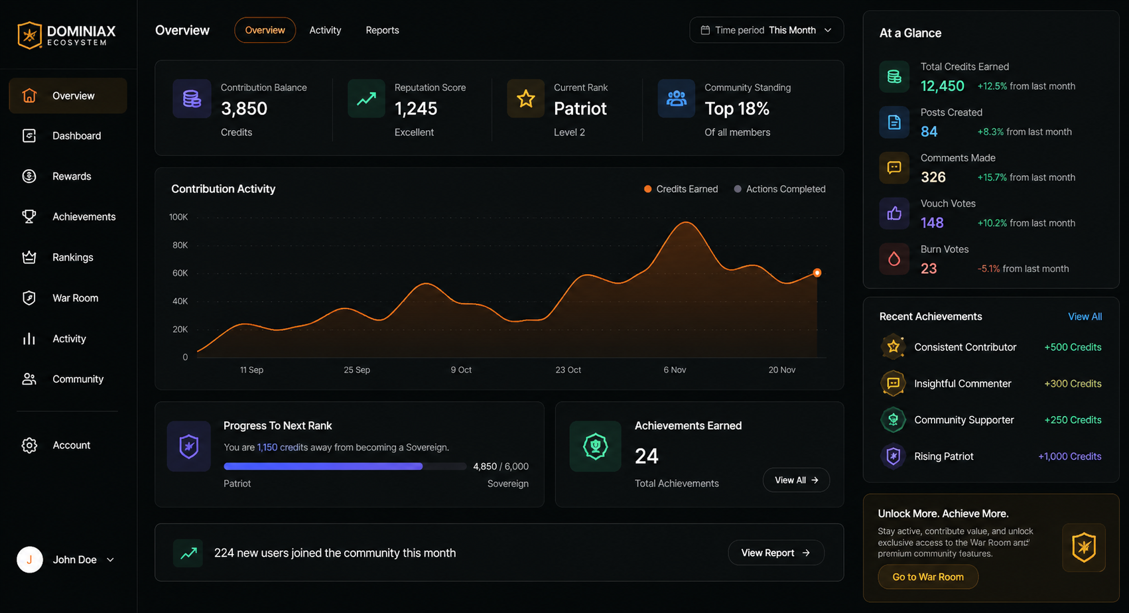Click the Go to War Room button
Viewport: 1129px width, 613px height.
(x=928, y=577)
